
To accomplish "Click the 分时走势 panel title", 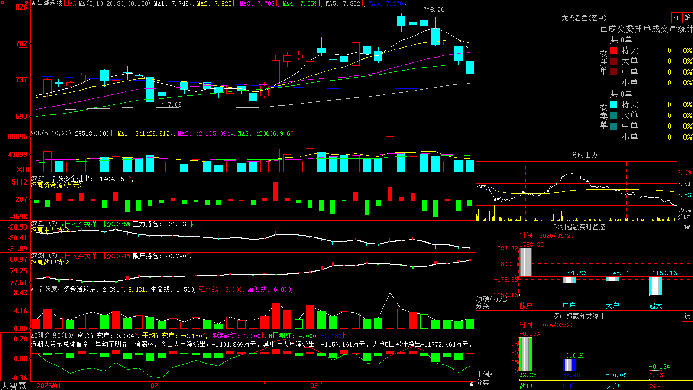I will pos(584,155).
